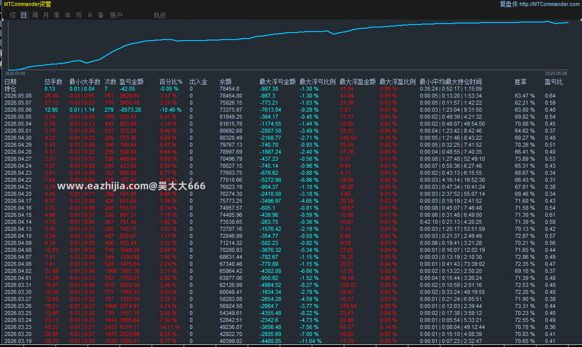Viewport: 582px width, 347px height.
Task: Click the MTCommander资管 title text
Action: pyautogui.click(x=28, y=4)
